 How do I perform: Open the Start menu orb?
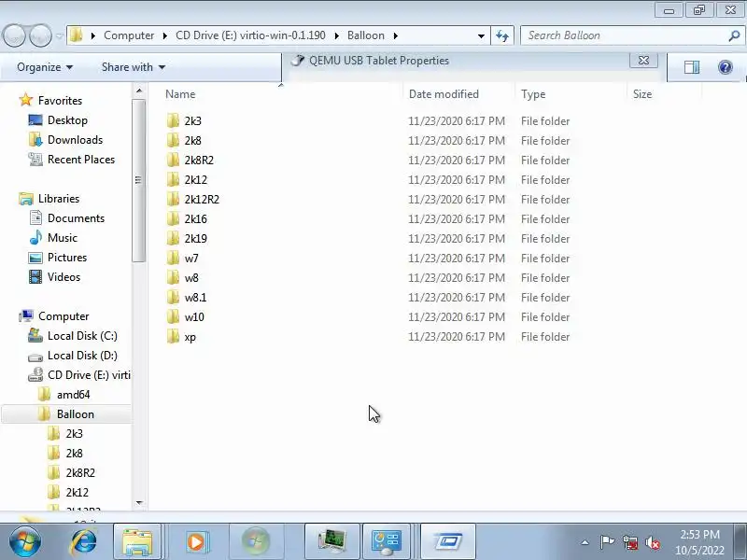(24, 541)
